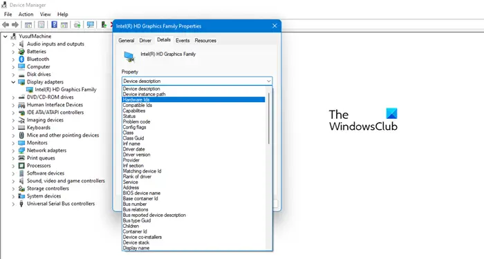Choose Driver version in property list
This screenshot has width=484, height=259.
tap(136, 155)
